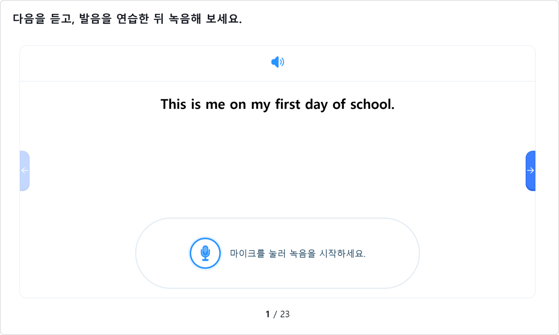Click the page indicator 1 / 23
Viewport: 559px width, 335px height.
point(278,314)
